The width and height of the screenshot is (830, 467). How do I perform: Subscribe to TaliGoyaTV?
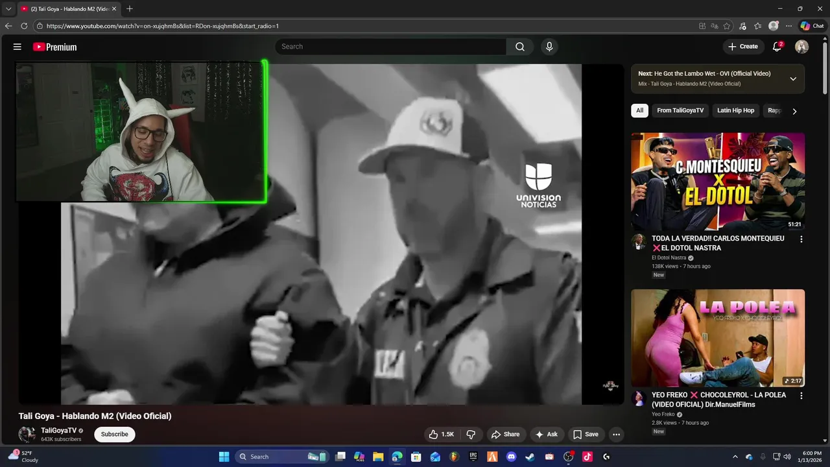coord(115,435)
